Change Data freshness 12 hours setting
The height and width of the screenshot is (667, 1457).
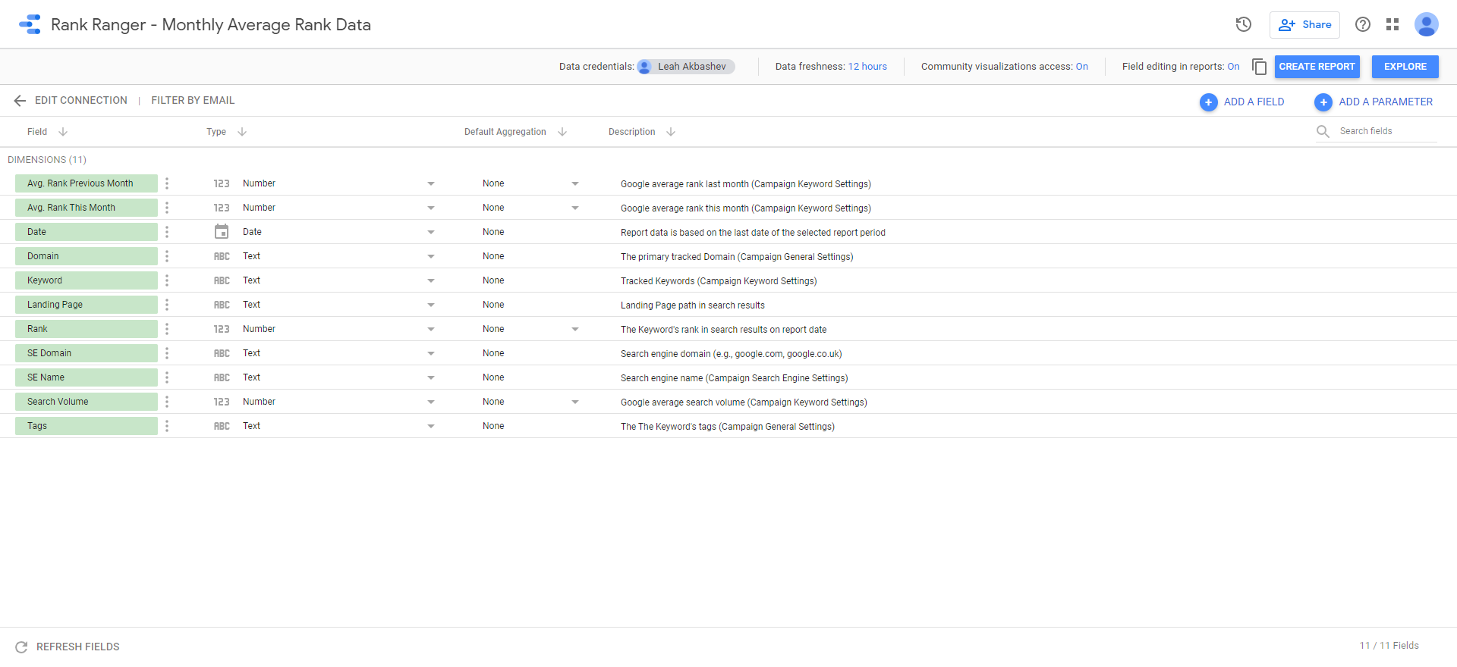coord(867,67)
